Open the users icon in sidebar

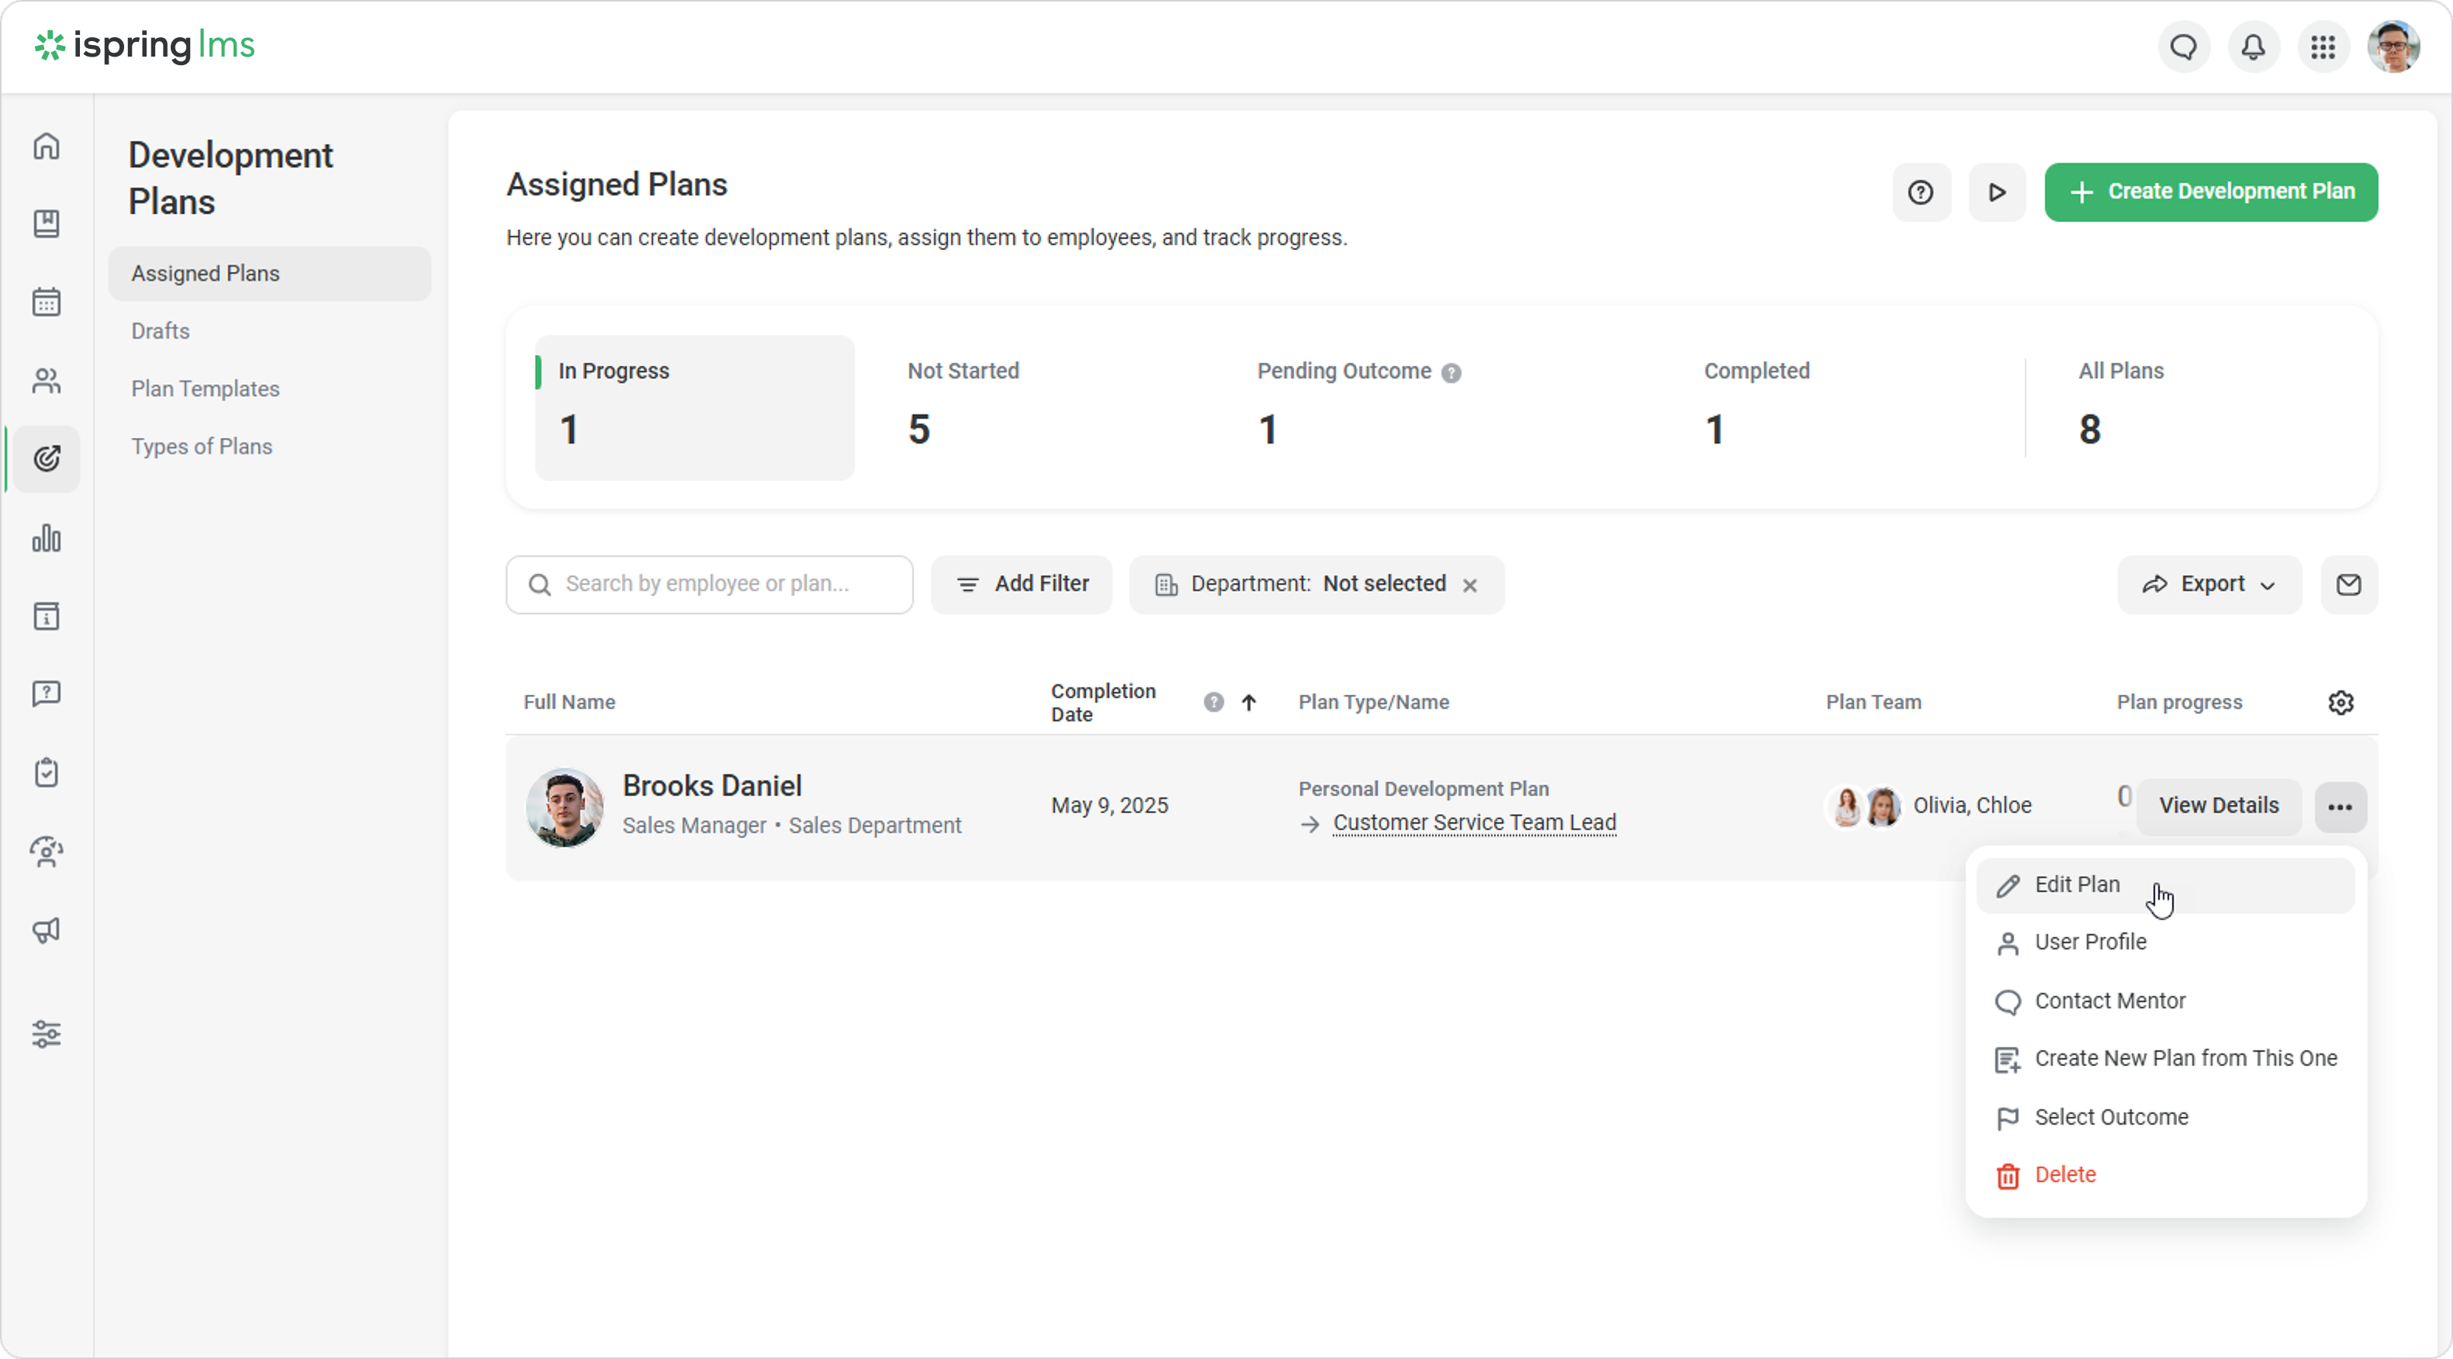point(46,382)
